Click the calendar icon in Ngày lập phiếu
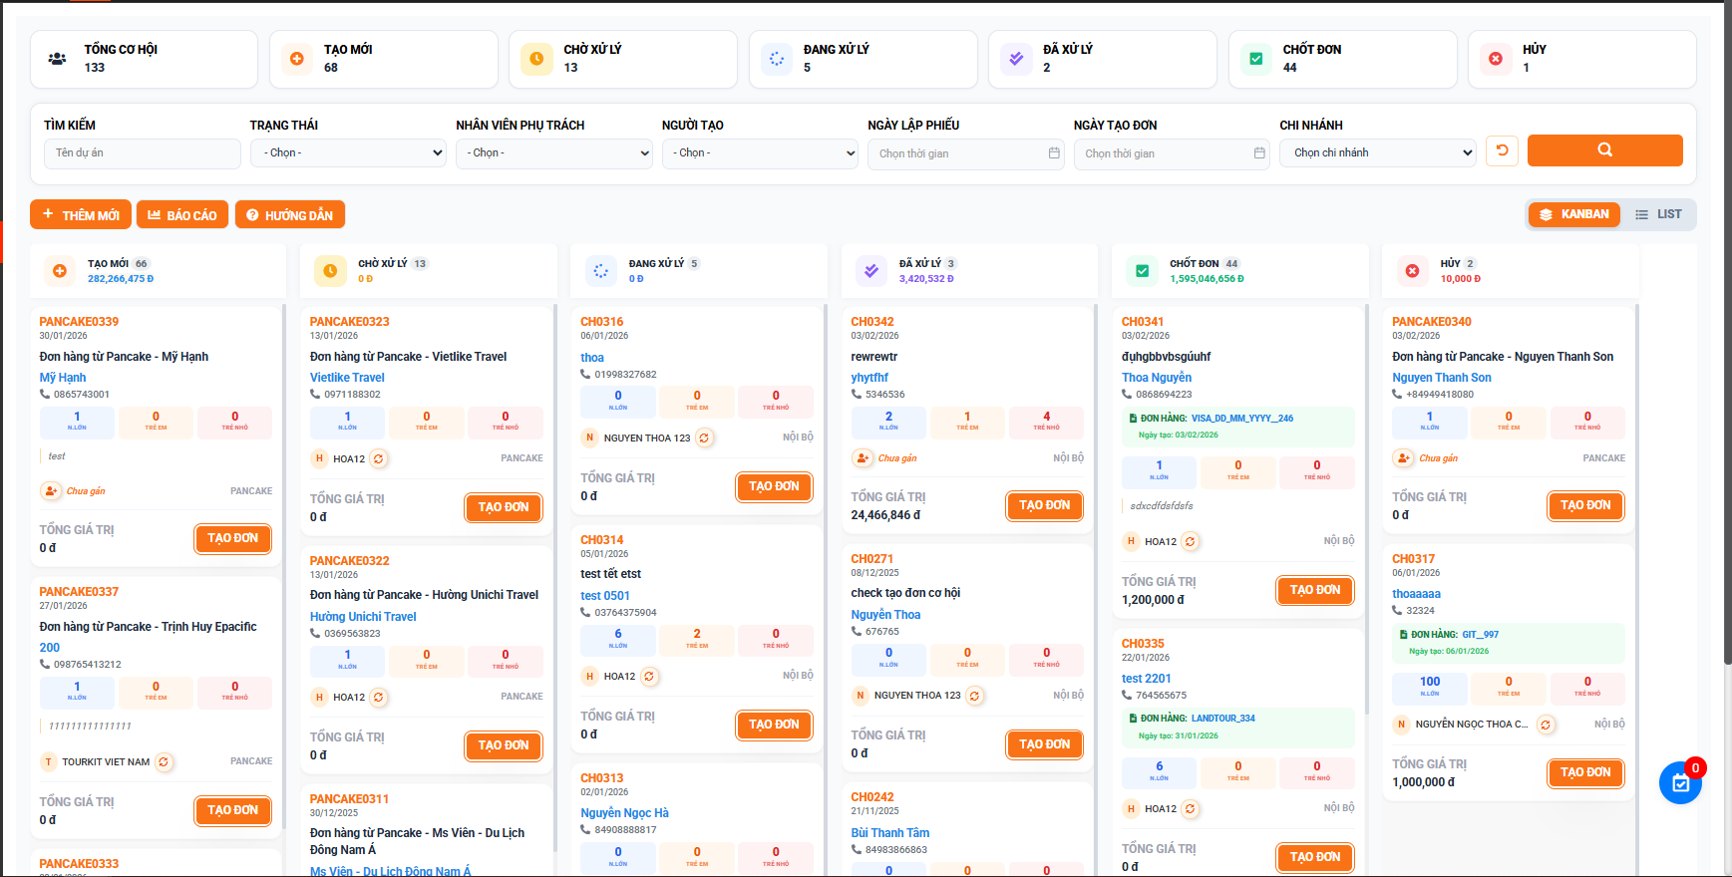 [x=1054, y=153]
